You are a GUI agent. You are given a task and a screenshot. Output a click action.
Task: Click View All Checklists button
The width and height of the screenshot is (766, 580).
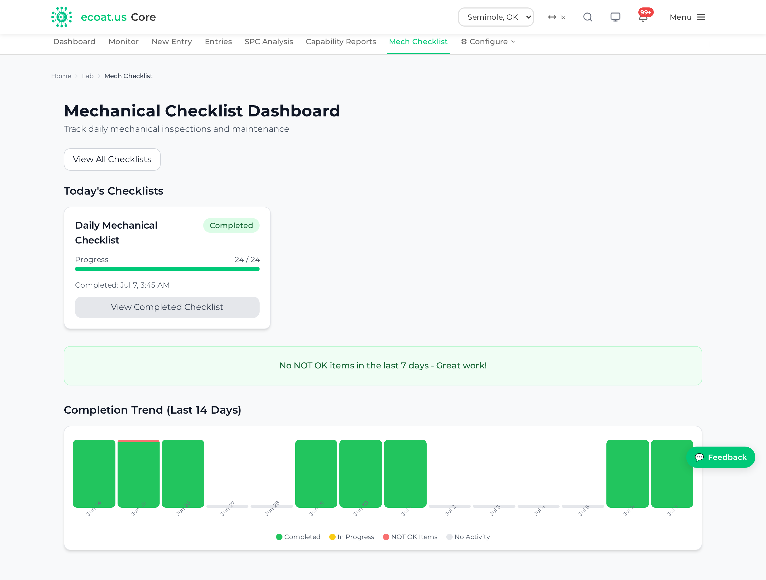pos(112,159)
